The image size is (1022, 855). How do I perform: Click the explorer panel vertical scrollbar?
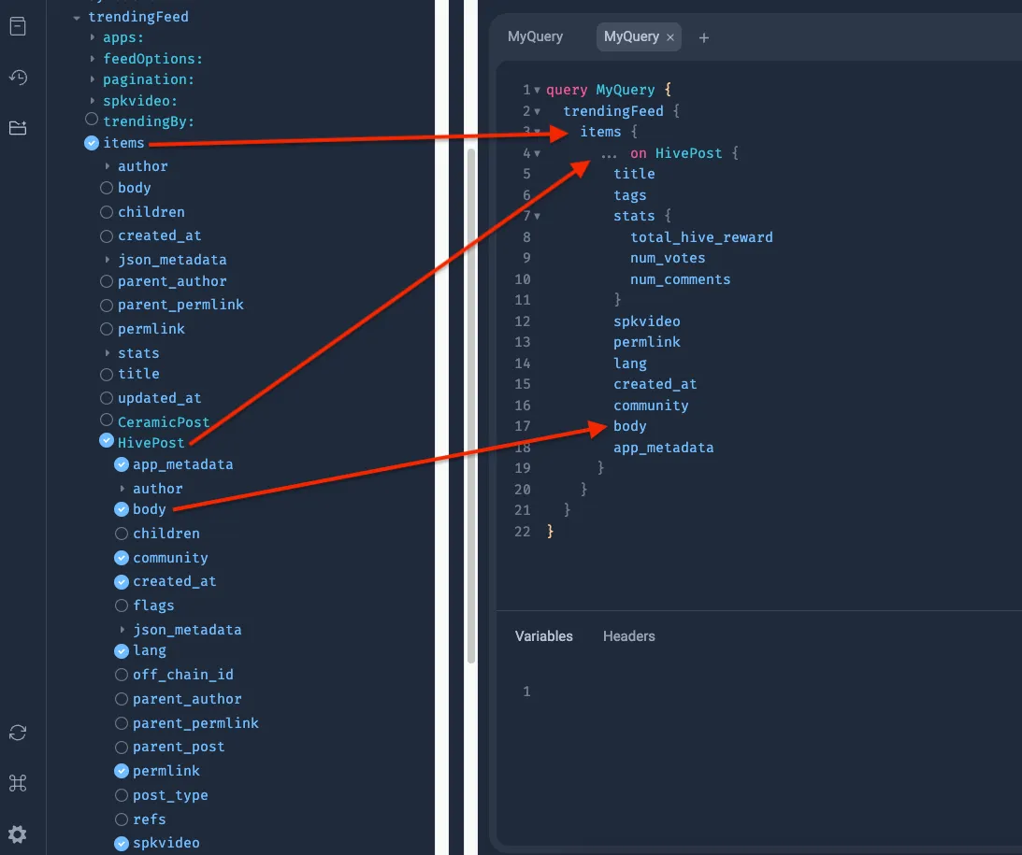click(471, 406)
